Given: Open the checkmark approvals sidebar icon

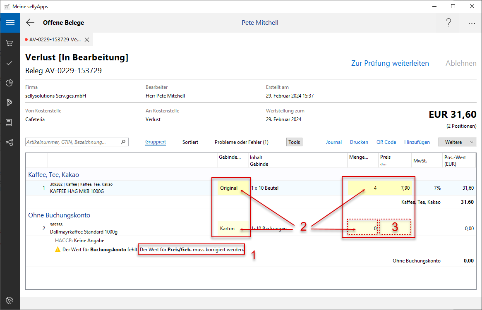Looking at the screenshot, I should [9, 63].
